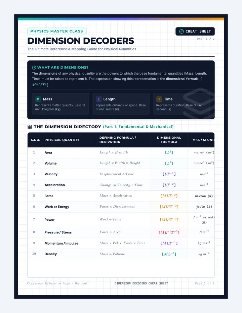Click the 'PART 1 / 2' label
Screen dimensions: 242x313
click(205, 39)
